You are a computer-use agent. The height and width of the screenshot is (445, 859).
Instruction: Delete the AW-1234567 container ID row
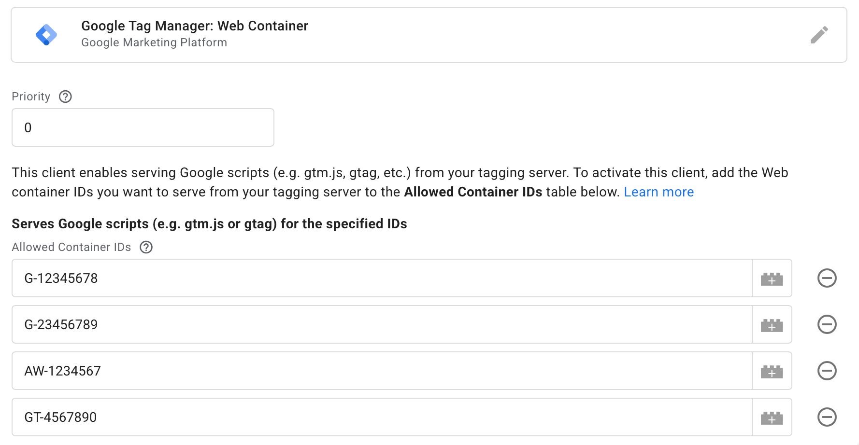coord(827,371)
